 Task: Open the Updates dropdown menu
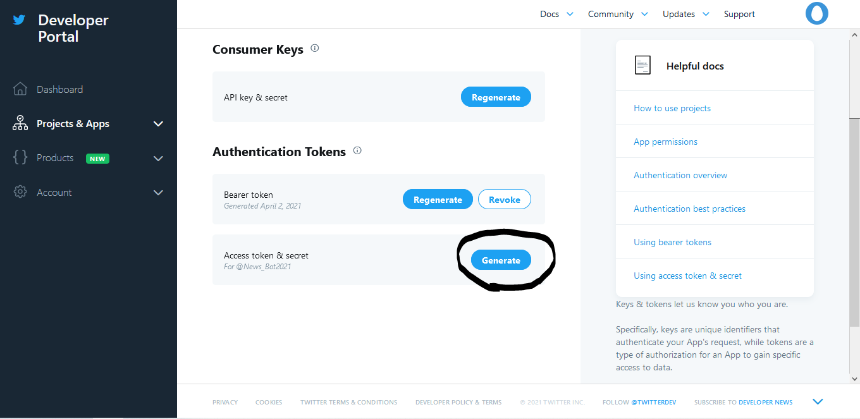[x=685, y=14]
